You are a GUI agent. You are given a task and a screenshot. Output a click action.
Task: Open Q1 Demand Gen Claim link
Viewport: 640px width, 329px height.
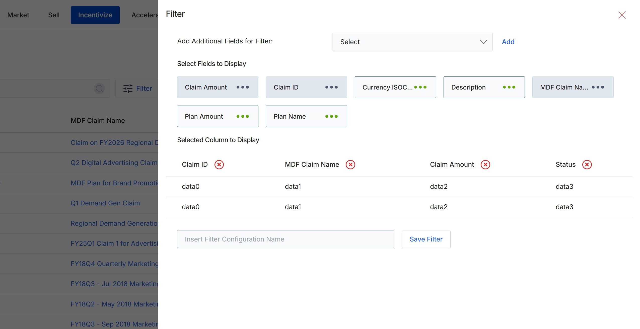tap(105, 203)
